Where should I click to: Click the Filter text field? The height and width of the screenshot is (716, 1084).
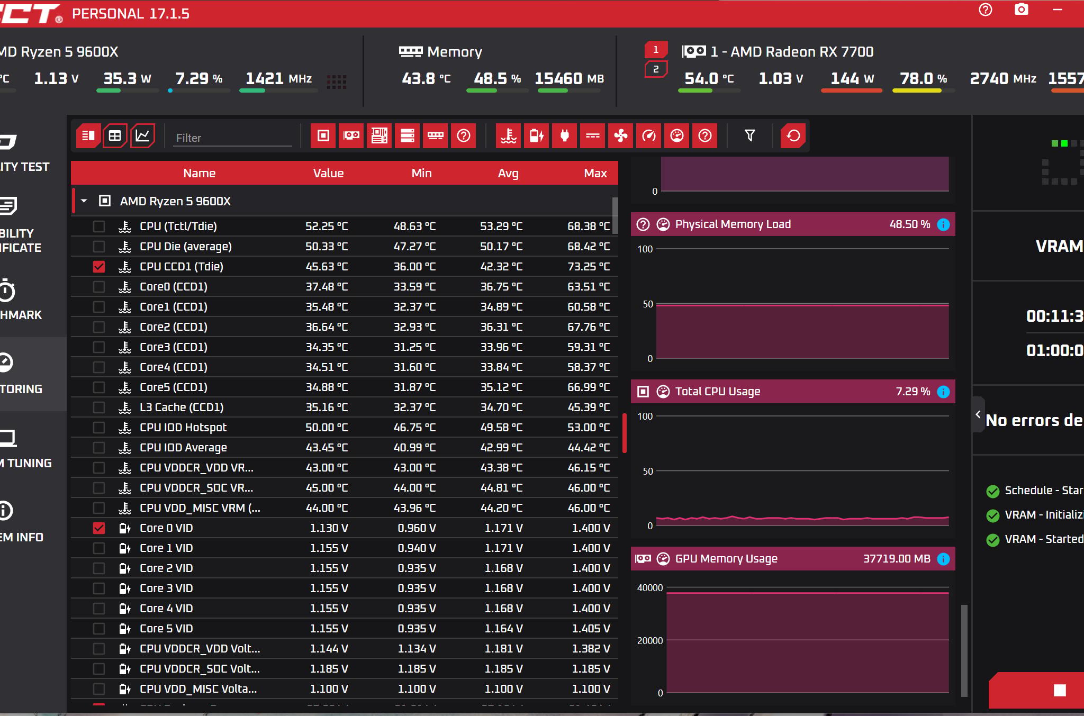[x=233, y=138]
